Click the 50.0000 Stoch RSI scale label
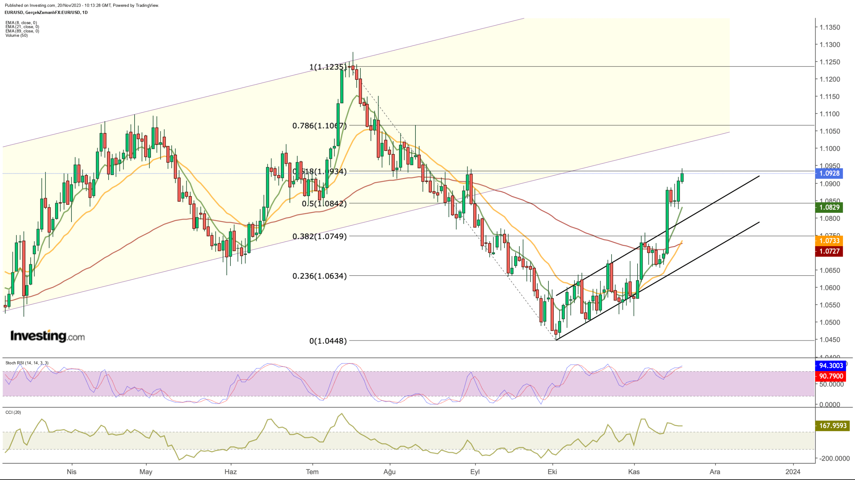The image size is (855, 480). [x=832, y=384]
